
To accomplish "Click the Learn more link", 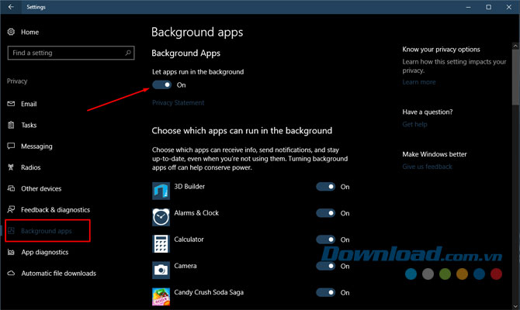I will coord(419,82).
